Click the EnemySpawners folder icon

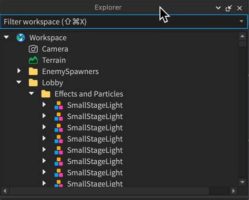pos(33,71)
